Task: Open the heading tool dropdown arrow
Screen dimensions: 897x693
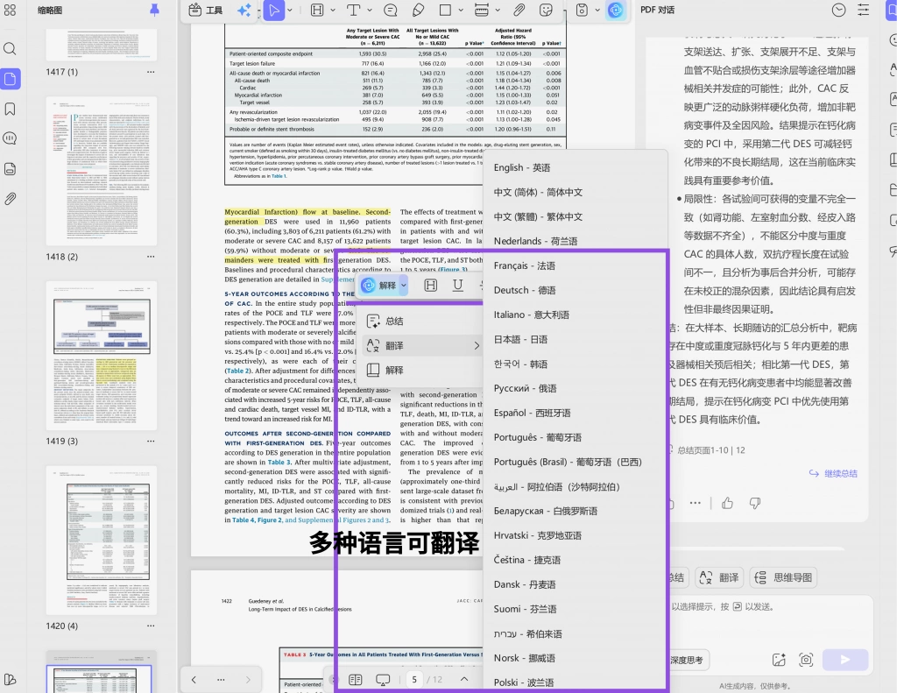Action: point(332,11)
